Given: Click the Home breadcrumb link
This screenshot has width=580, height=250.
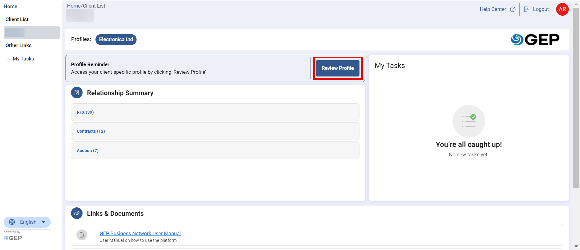Looking at the screenshot, I should 74,6.
